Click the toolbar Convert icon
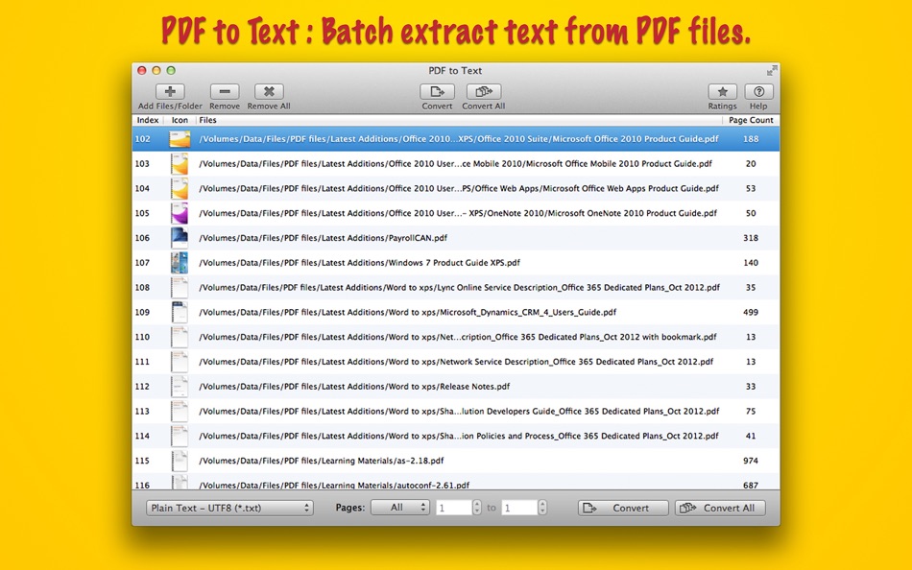The image size is (912, 570). coord(437,91)
